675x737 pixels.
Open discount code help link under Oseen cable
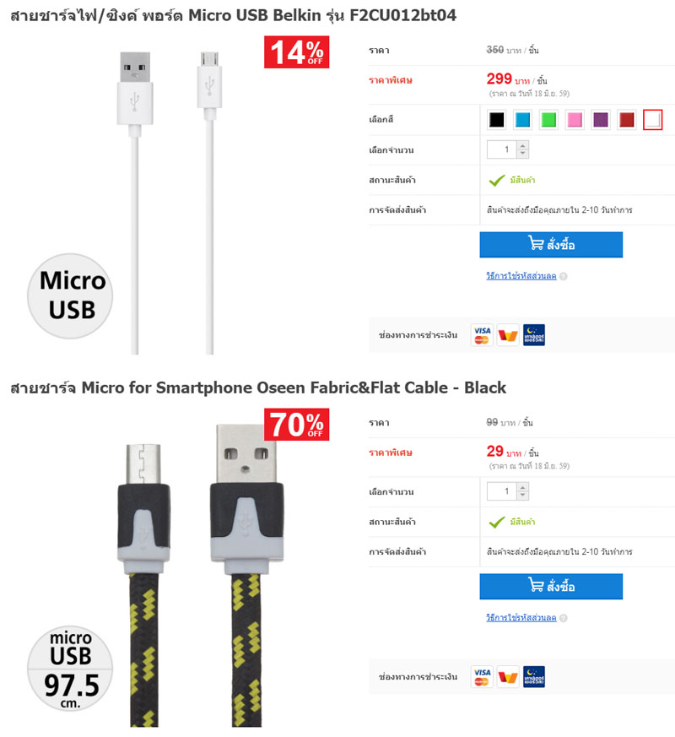(521, 618)
